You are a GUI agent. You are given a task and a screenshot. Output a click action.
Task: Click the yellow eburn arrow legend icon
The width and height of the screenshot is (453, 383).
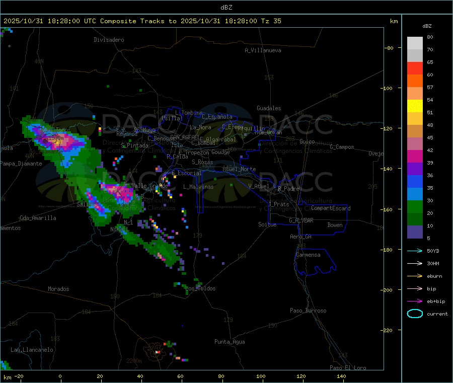coord(415,276)
